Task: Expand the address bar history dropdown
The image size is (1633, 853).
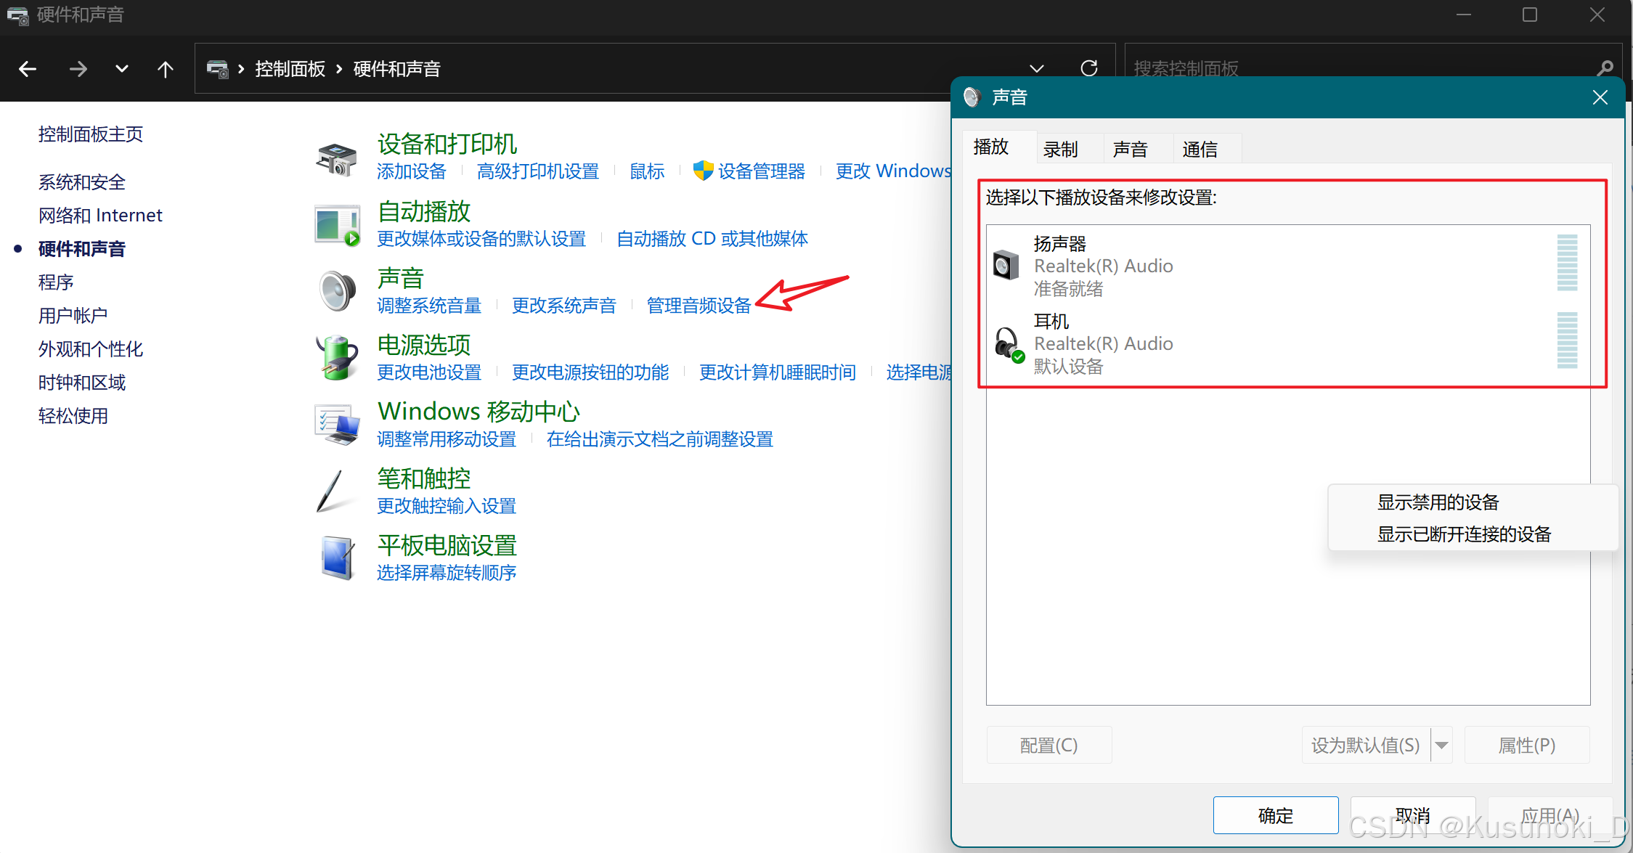Action: (x=1037, y=68)
